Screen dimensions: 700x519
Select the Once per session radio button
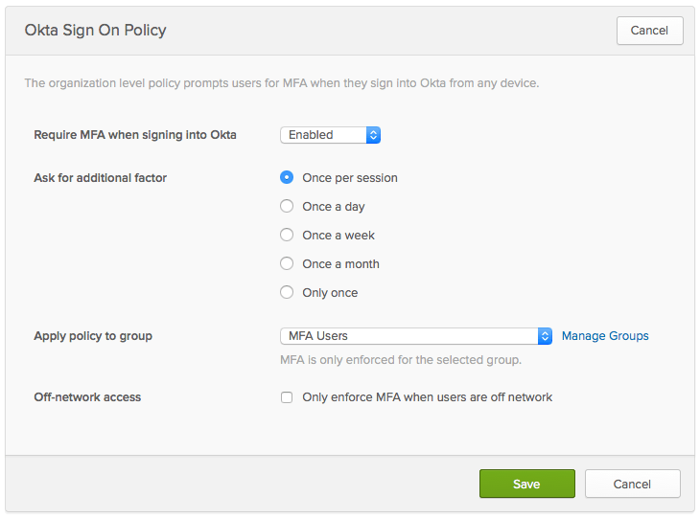[x=286, y=177]
